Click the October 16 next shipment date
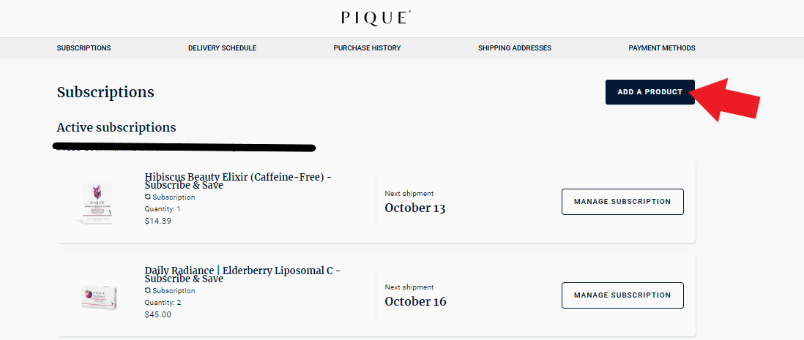Image resolution: width=804 pixels, height=340 pixels. 416,301
